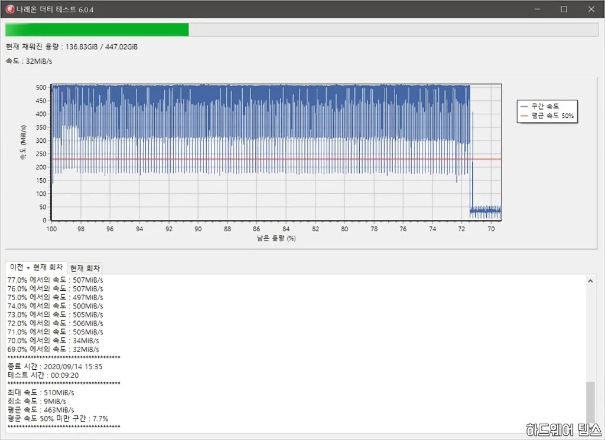605x440 pixels.
Task: Click the 최소 속도 9MiB/s line
Action: tap(37, 401)
